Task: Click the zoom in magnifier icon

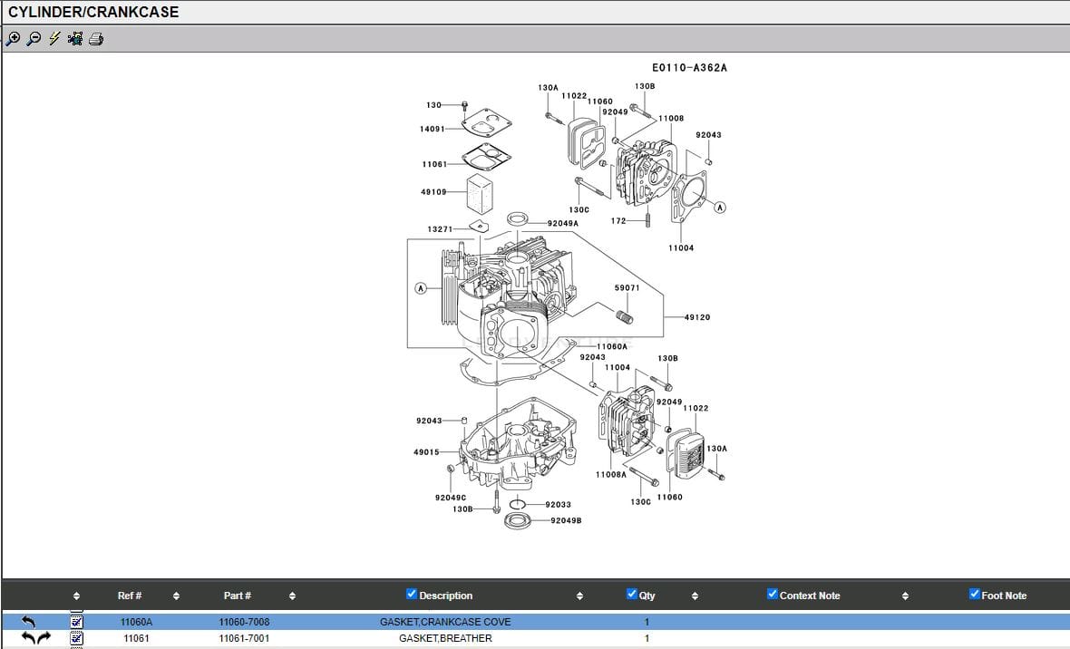Action: click(13, 39)
